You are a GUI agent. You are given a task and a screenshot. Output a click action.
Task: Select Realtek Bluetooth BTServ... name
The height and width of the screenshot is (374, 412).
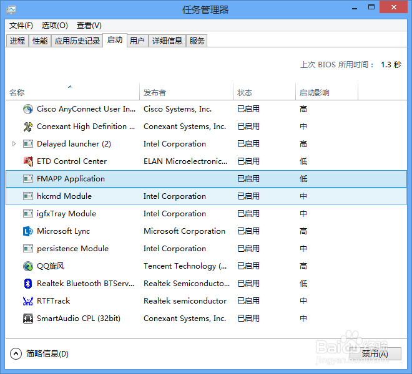[86, 284]
